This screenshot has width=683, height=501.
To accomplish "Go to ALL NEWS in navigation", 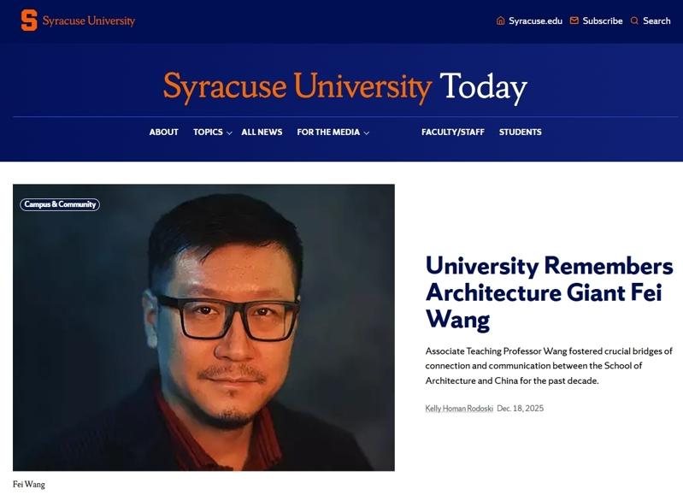I will point(262,132).
